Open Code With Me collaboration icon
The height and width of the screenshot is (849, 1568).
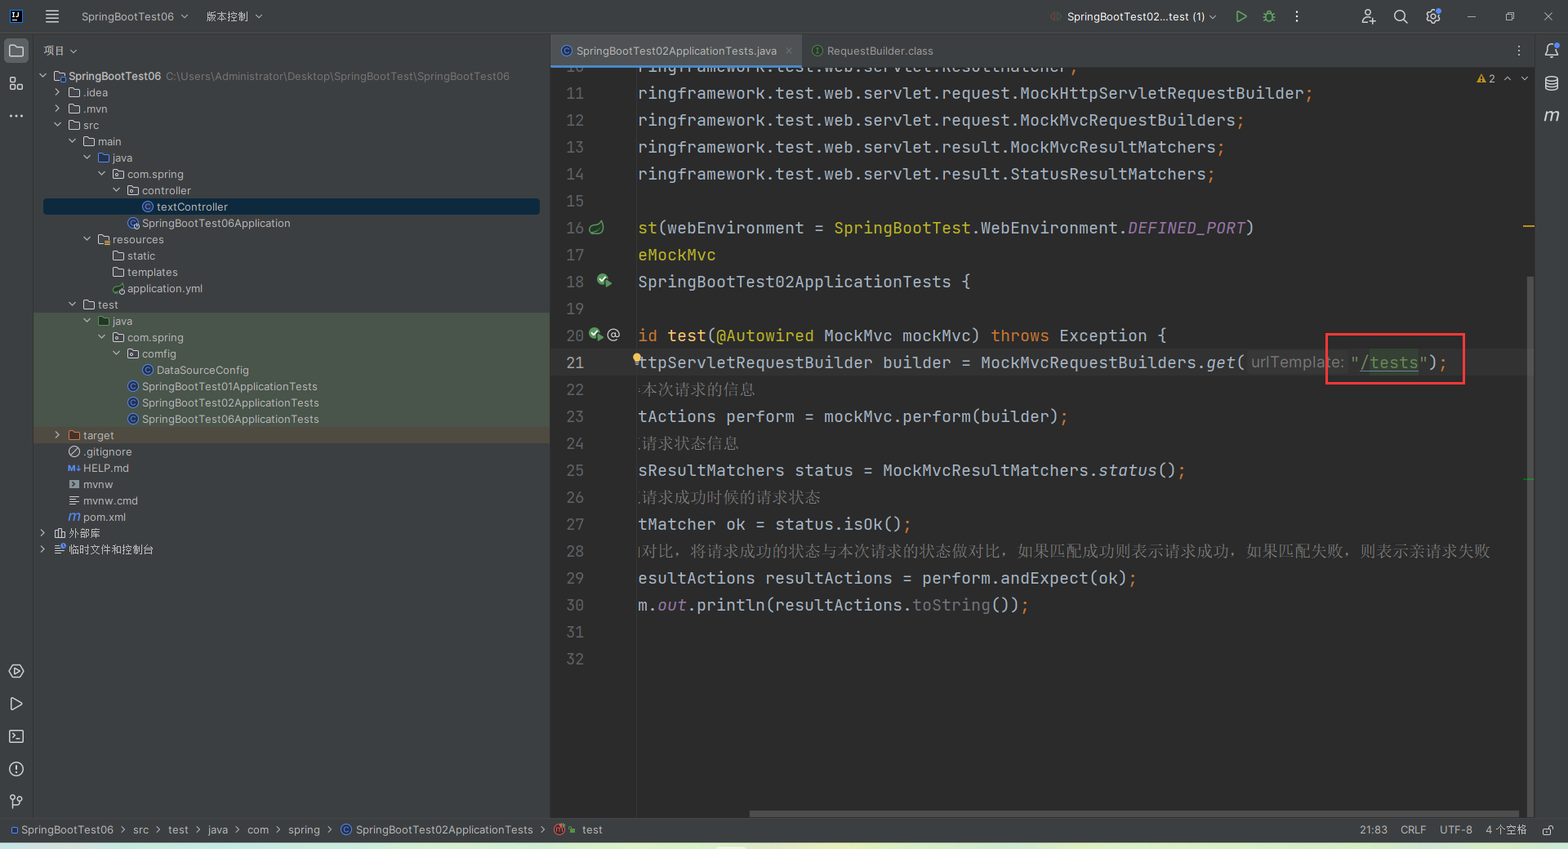(1369, 16)
